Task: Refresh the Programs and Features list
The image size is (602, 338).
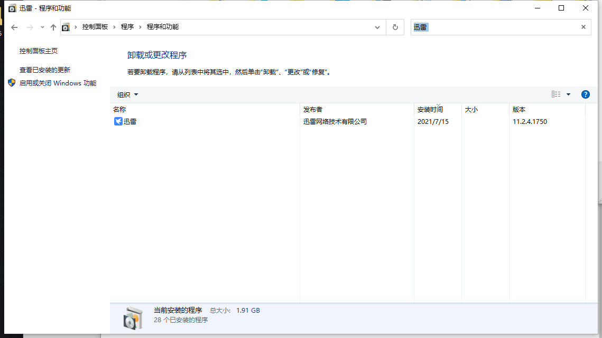Action: 395,27
